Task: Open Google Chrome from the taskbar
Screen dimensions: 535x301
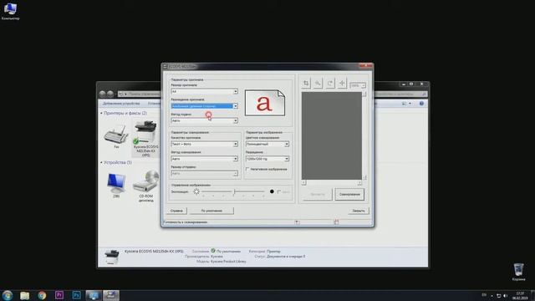Action: [x=42, y=295]
